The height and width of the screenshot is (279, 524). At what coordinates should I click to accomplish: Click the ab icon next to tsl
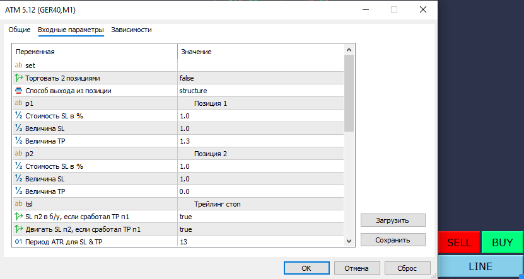tap(18, 204)
